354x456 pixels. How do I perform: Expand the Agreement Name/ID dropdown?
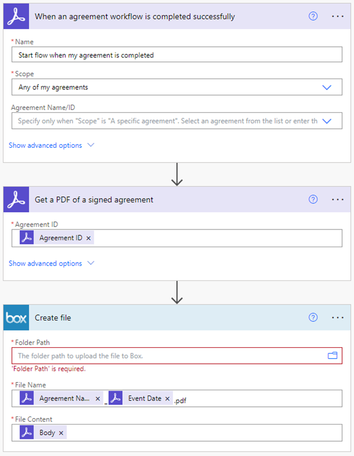click(327, 121)
